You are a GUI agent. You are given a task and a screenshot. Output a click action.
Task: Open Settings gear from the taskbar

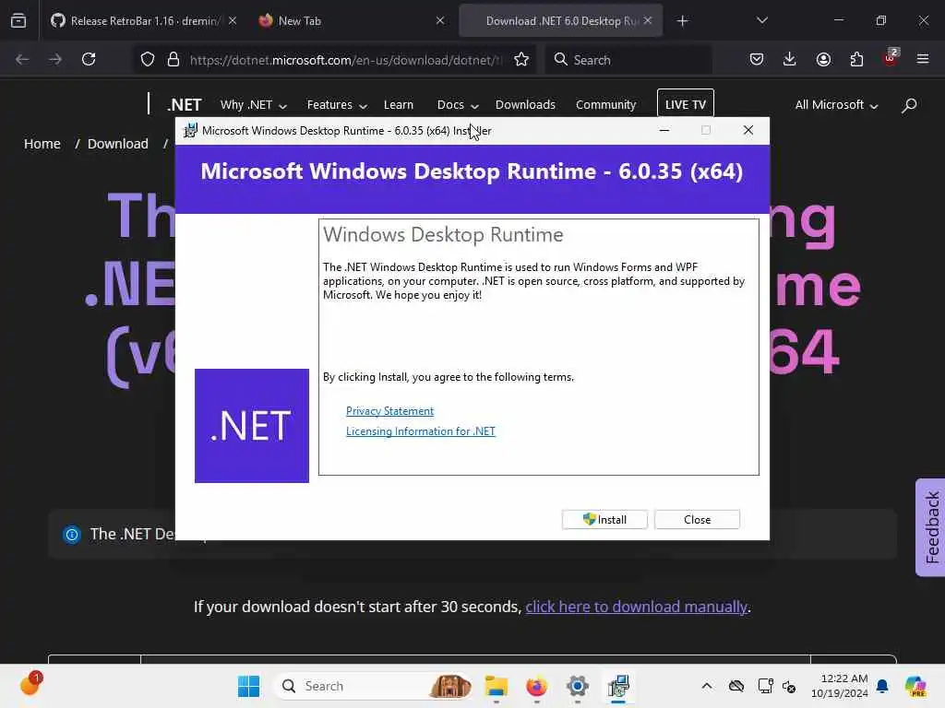point(577,686)
